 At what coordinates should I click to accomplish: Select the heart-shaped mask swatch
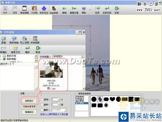[x=112, y=99]
